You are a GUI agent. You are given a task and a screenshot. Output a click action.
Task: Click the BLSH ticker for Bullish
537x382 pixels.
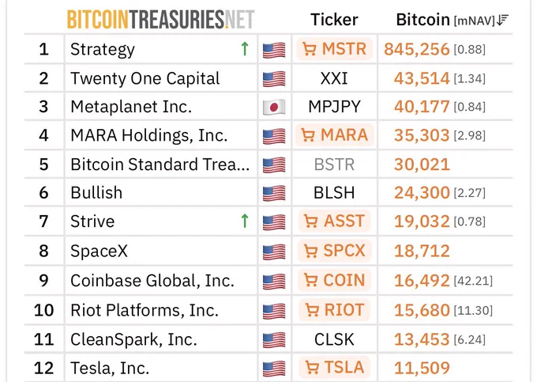click(334, 193)
